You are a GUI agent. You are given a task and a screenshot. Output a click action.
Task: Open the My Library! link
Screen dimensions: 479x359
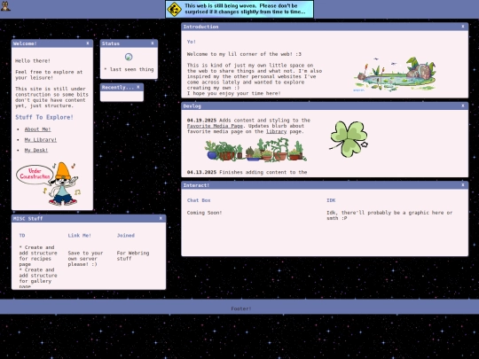pos(41,139)
